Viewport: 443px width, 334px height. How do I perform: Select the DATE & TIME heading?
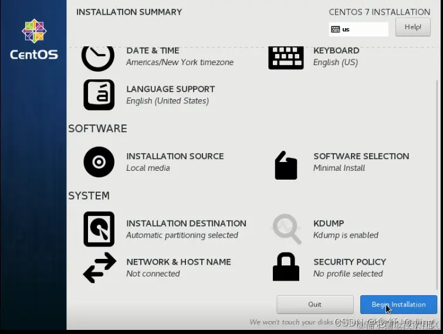tap(153, 50)
